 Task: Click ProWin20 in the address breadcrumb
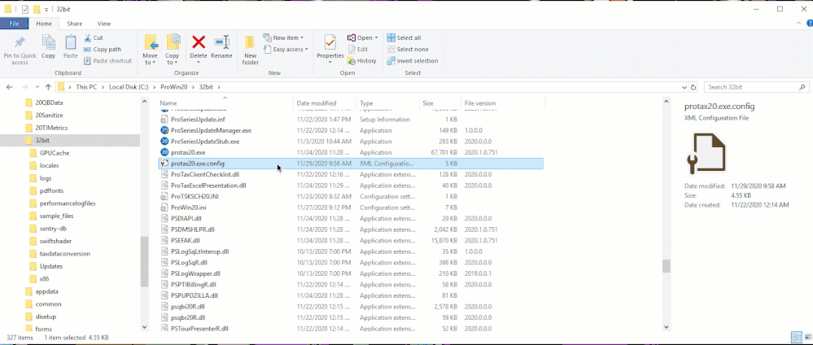(173, 86)
